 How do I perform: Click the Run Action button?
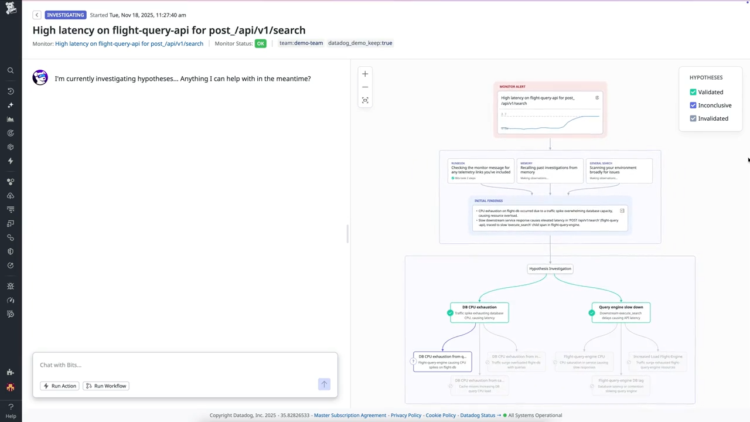point(60,386)
